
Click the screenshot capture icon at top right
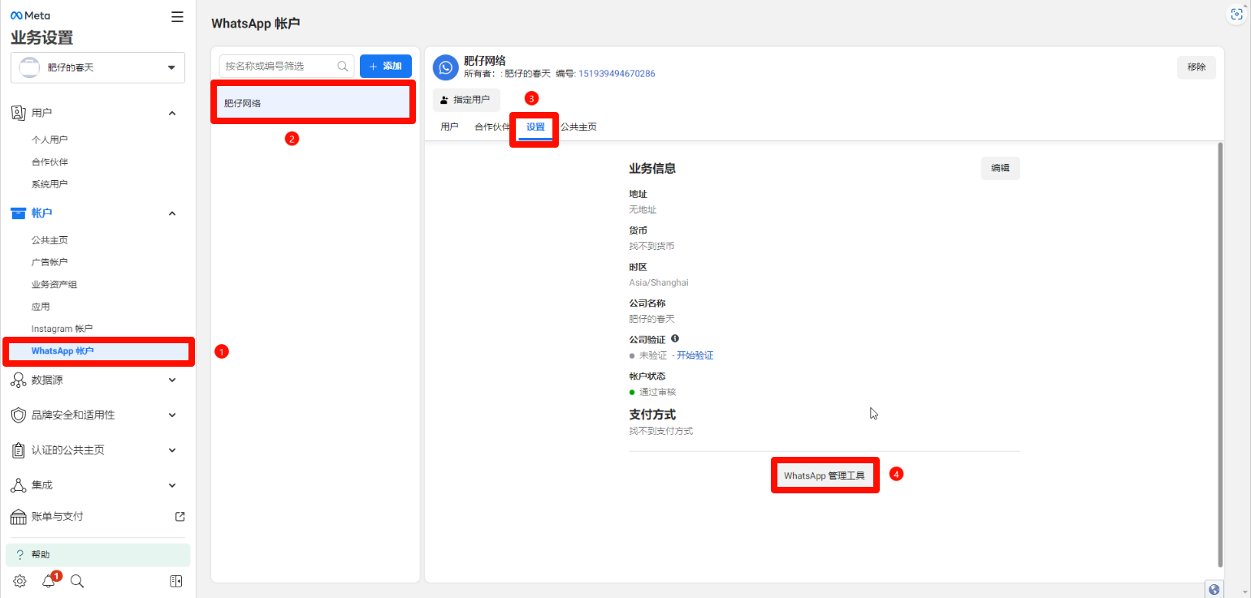(1237, 14)
